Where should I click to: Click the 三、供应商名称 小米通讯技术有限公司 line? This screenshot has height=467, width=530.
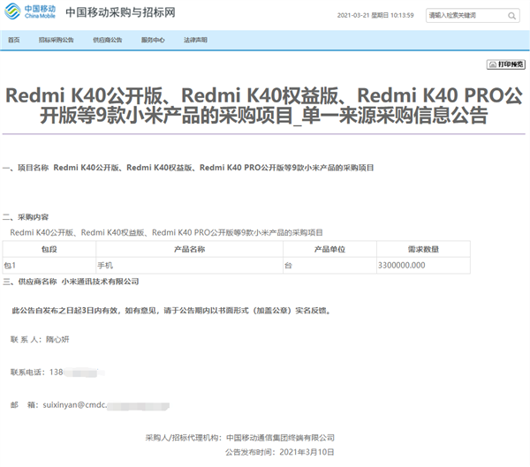[x=71, y=282]
